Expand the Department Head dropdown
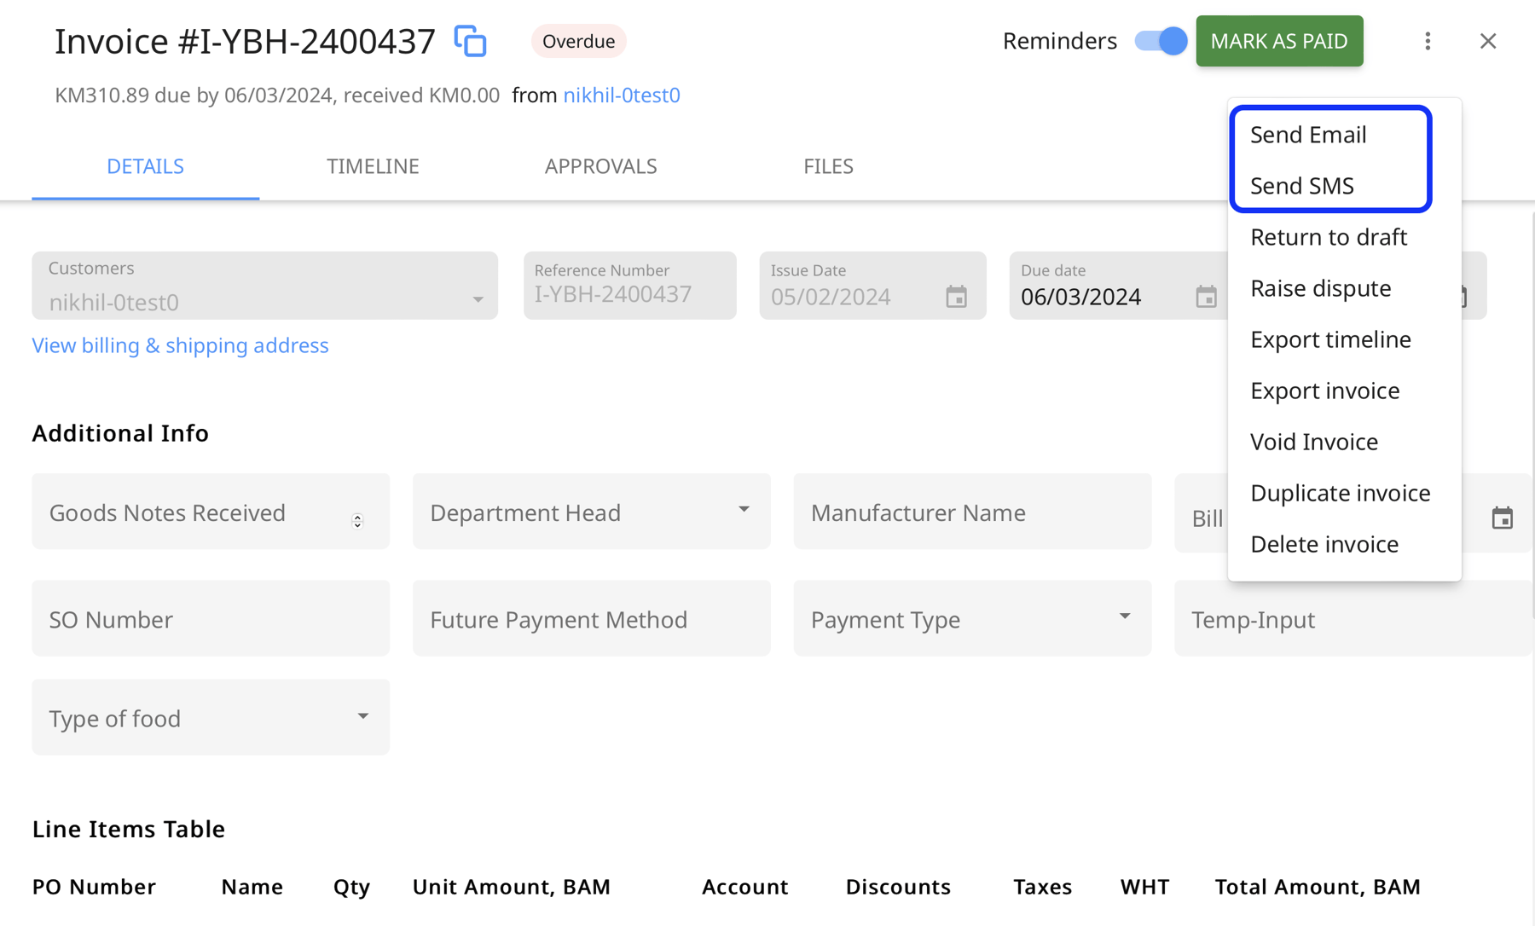The image size is (1535, 926). [x=744, y=511]
